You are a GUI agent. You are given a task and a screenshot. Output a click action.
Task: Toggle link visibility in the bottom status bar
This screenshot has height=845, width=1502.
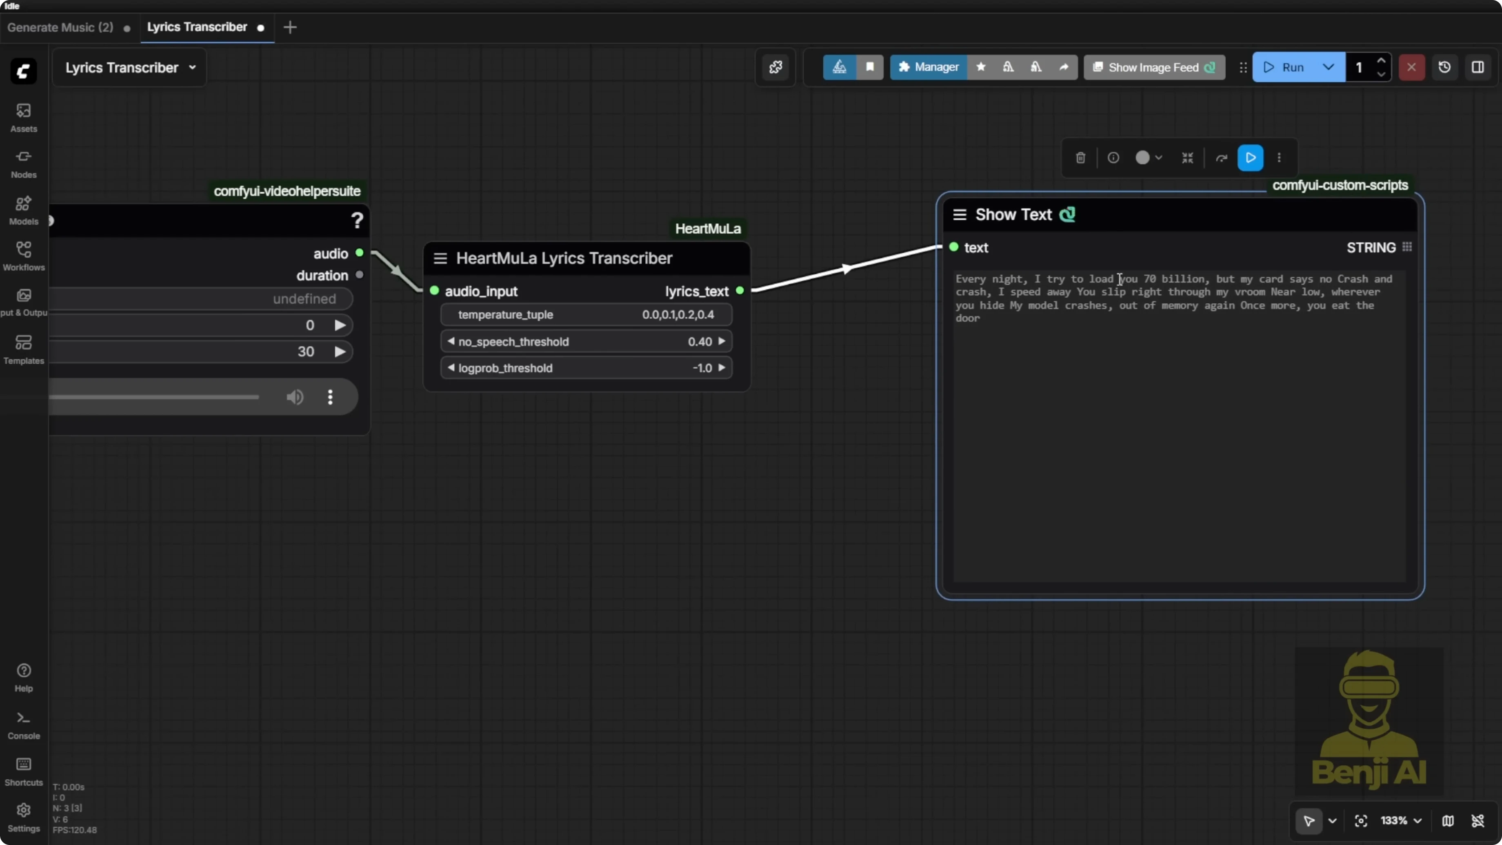point(1478,821)
